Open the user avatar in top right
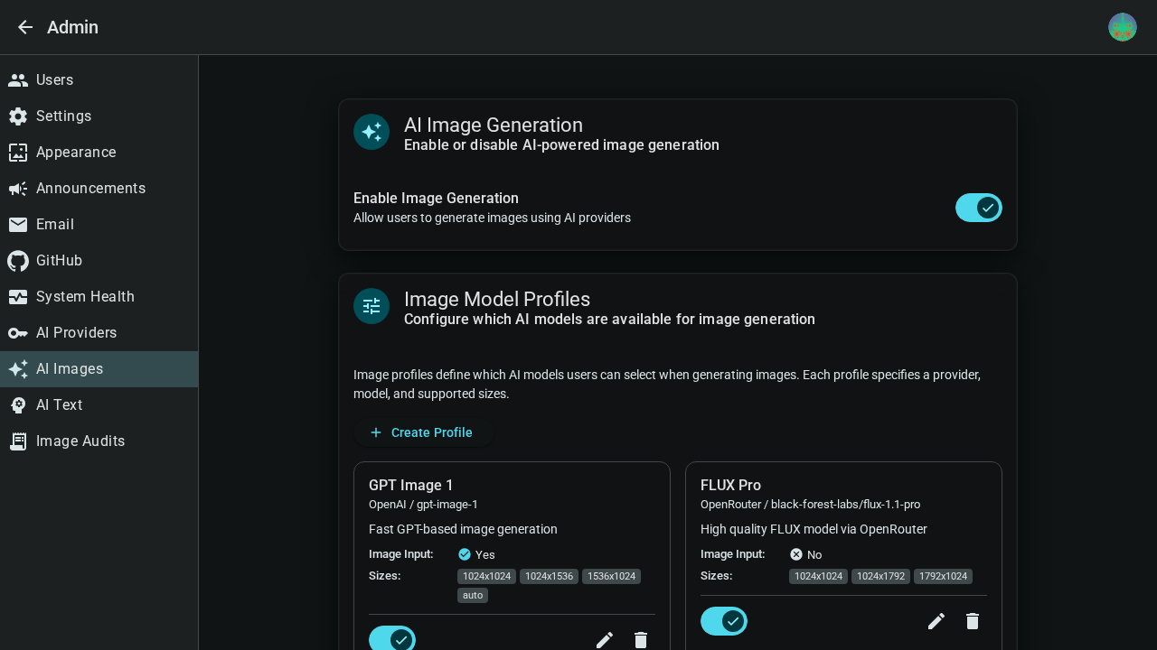Screen dimensions: 1157x650 (x=1123, y=27)
